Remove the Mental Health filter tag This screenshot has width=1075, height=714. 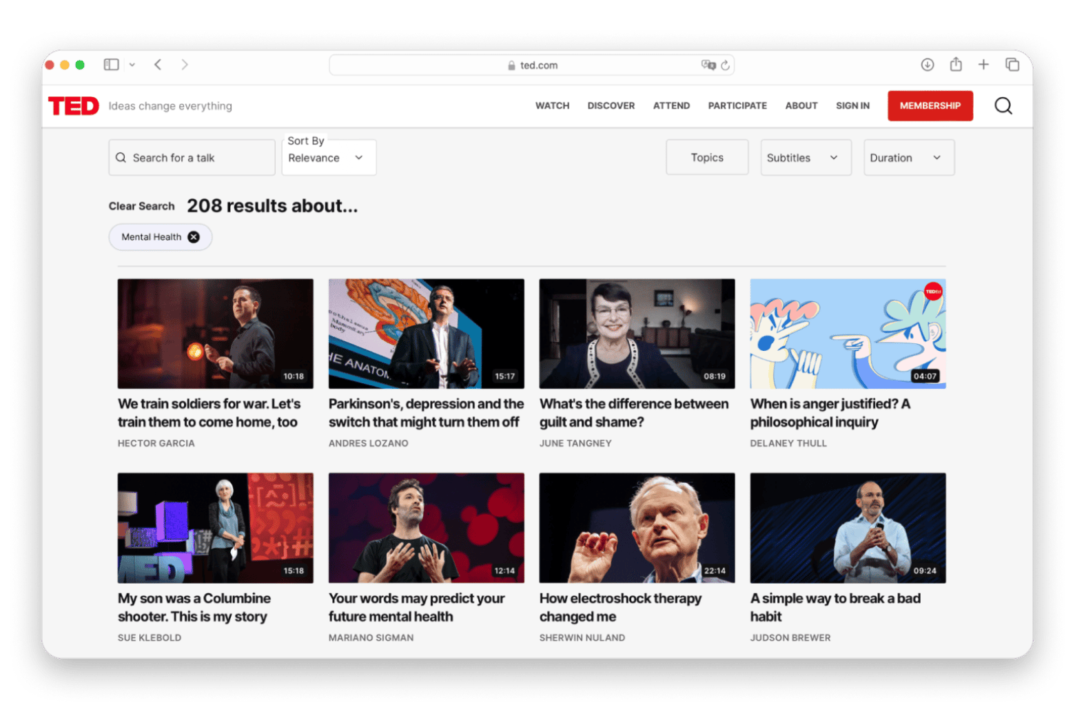click(194, 237)
